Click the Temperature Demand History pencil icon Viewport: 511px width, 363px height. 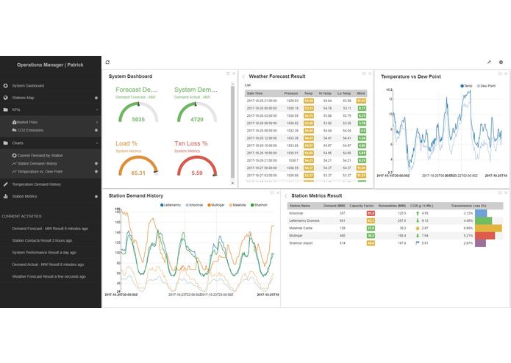(6, 184)
